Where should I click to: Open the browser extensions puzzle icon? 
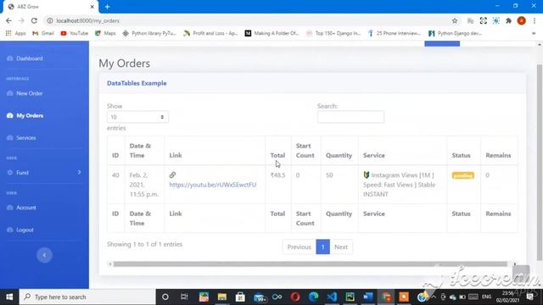pyautogui.click(x=508, y=20)
